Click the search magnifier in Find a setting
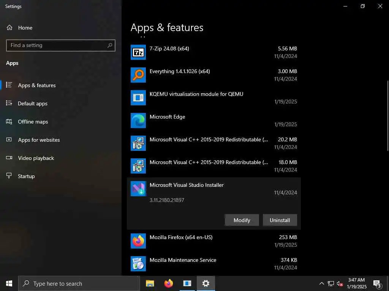This screenshot has width=389, height=291. coord(110,45)
